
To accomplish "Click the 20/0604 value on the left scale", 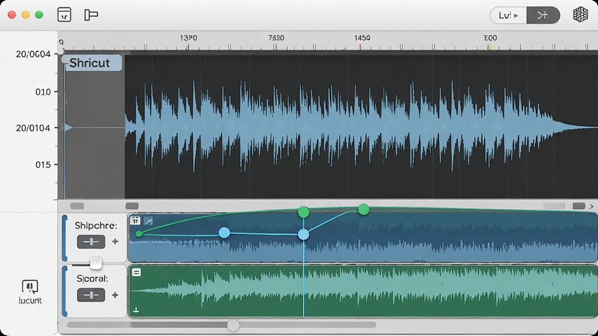I will click(33, 54).
